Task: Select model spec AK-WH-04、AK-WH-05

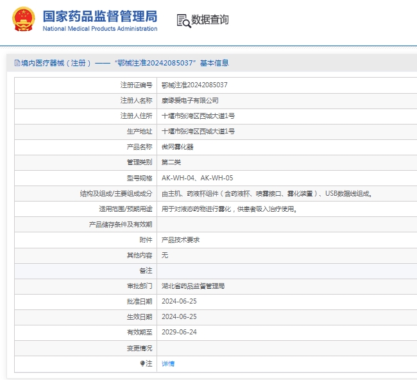Action: 198,178
